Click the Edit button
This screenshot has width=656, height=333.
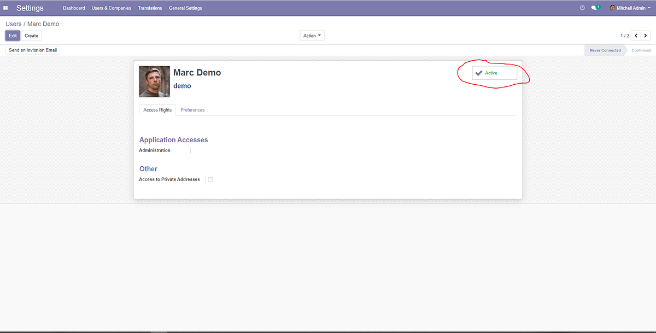coord(12,35)
